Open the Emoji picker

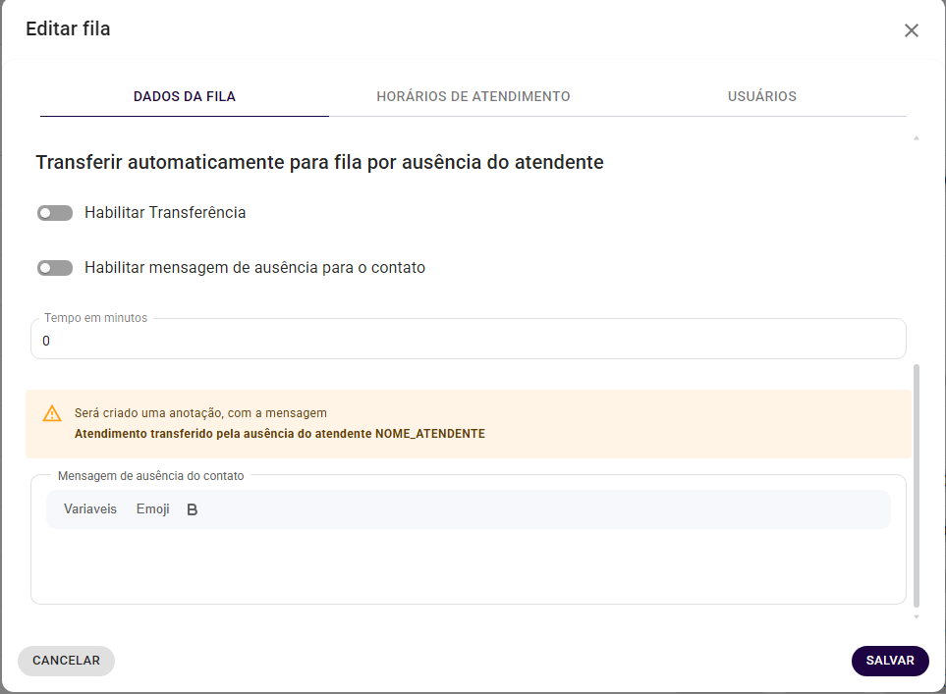point(152,509)
